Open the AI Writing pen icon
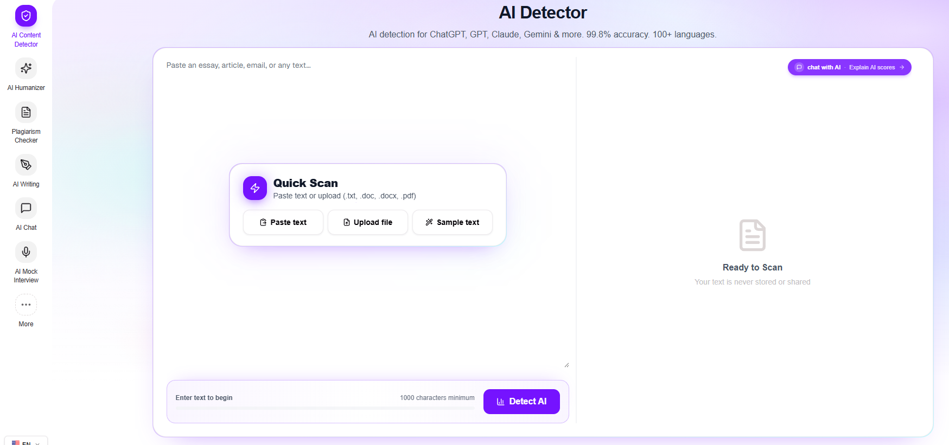 pyautogui.click(x=26, y=165)
